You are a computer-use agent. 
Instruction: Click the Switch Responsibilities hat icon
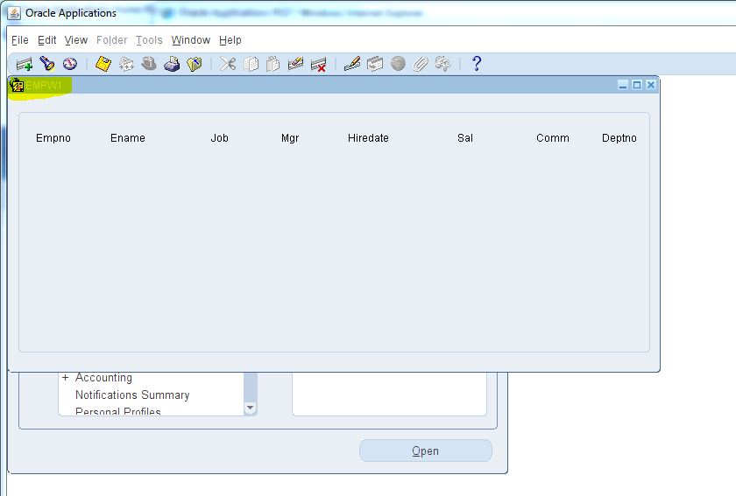149,63
